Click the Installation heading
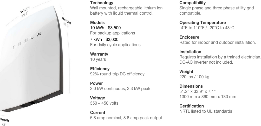The image size is (261, 126). click(190, 52)
